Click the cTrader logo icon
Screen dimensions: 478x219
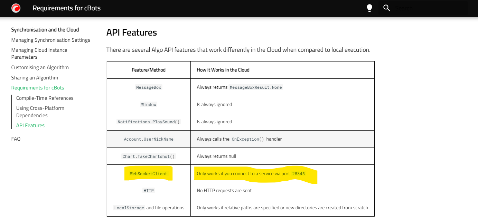click(x=16, y=8)
